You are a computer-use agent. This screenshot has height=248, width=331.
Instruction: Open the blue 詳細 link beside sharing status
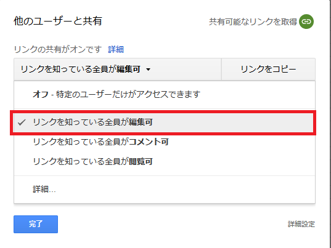(116, 49)
